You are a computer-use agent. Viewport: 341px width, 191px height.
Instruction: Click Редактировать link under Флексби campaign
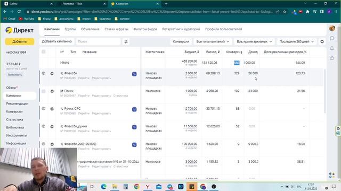pyautogui.click(x=101, y=78)
